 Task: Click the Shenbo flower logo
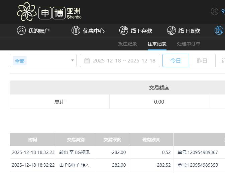[x=27, y=11]
